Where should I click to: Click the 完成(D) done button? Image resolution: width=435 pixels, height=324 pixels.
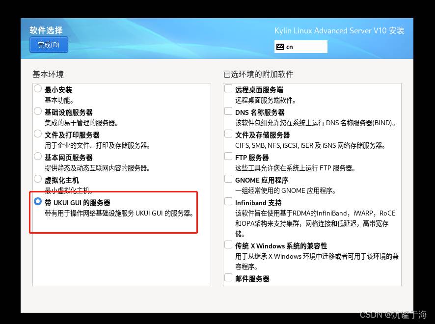click(49, 45)
